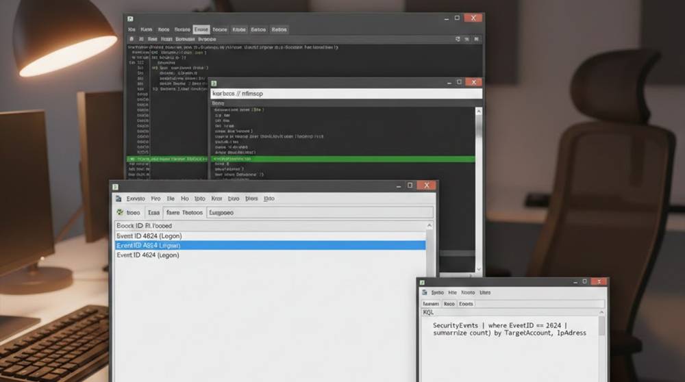Click 'Bvaope' in the rear window toolbar
The image size is (685, 382).
click(207, 39)
